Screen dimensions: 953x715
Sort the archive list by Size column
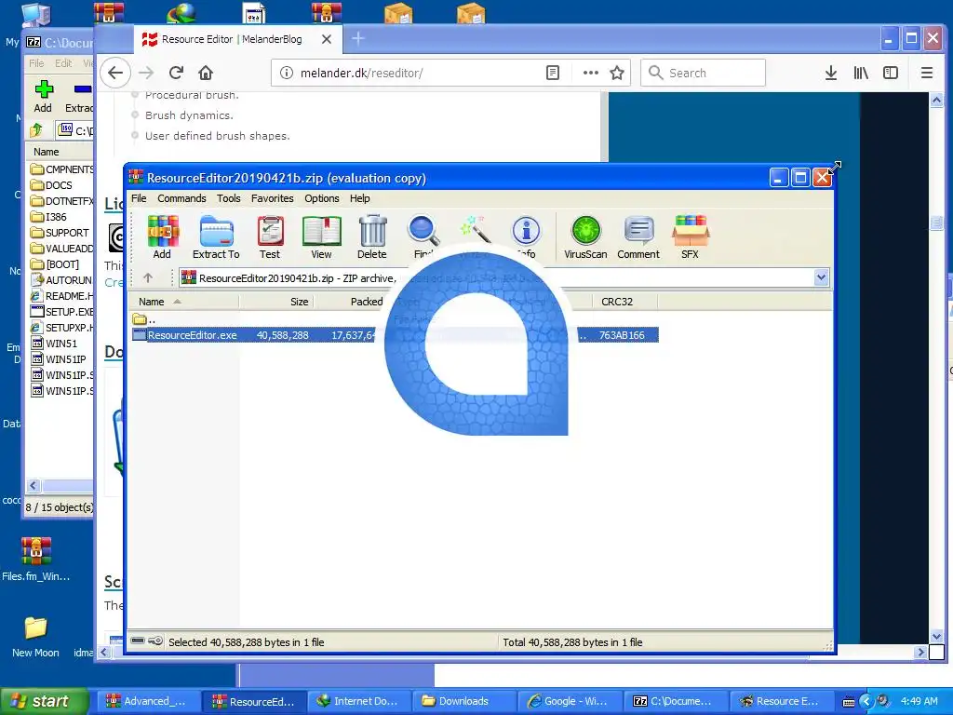click(x=276, y=302)
